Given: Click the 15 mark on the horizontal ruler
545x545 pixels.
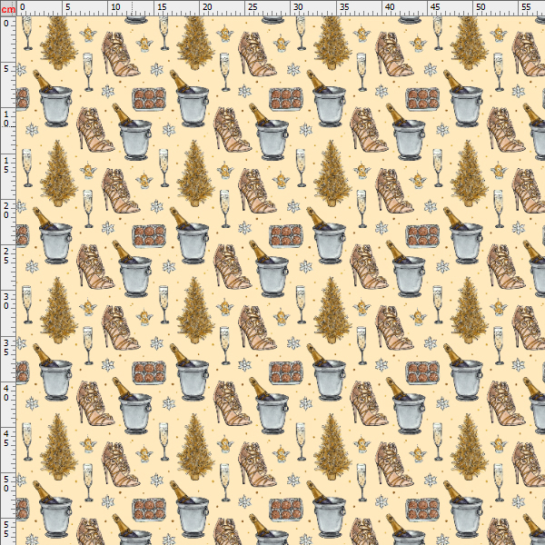Looking at the screenshot, I should click(162, 6).
